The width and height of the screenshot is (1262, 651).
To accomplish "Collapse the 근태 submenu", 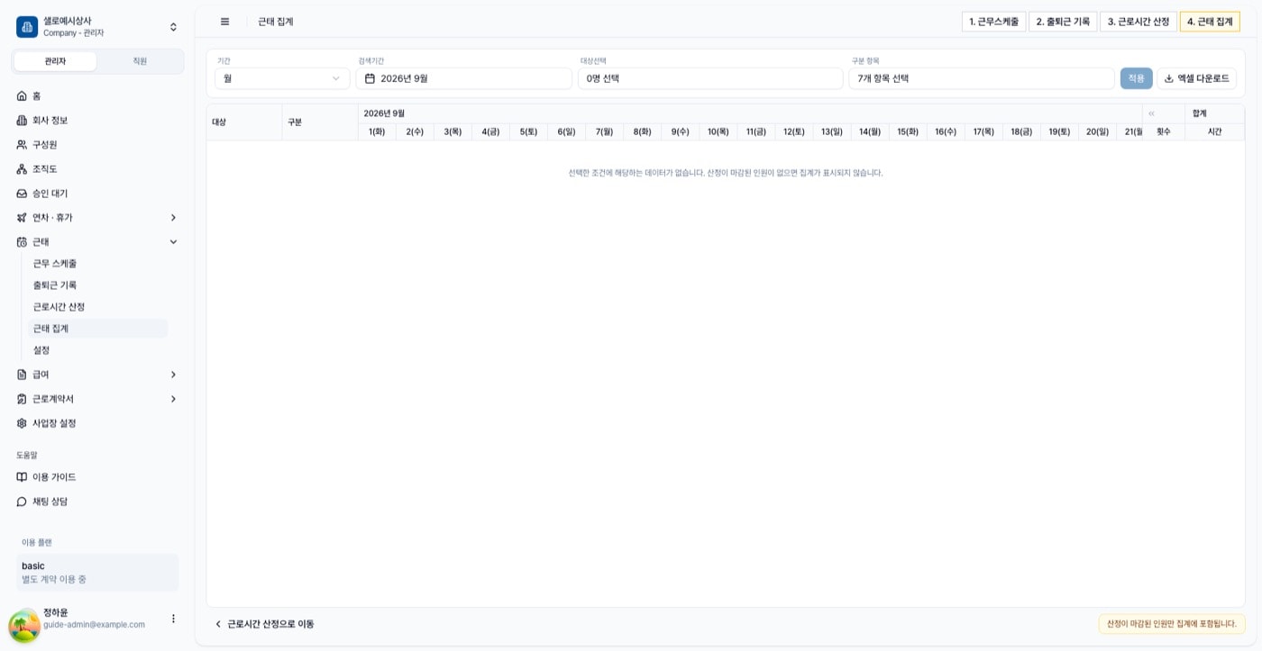I will 173,241.
